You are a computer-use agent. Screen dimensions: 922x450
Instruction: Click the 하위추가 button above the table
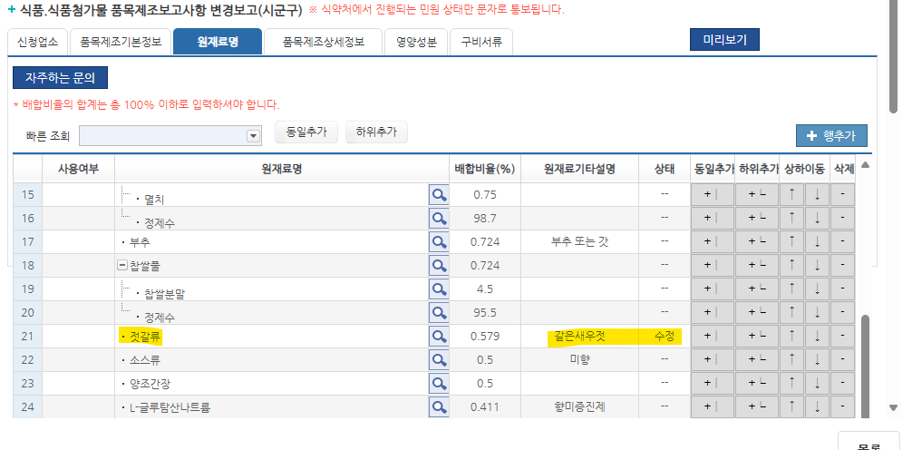pyautogui.click(x=376, y=132)
